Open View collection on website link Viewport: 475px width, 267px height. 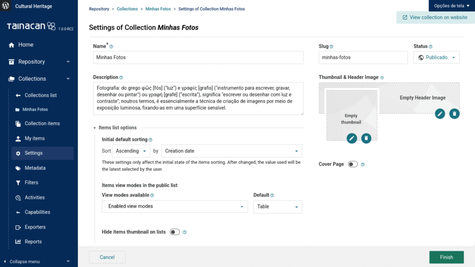(x=435, y=17)
